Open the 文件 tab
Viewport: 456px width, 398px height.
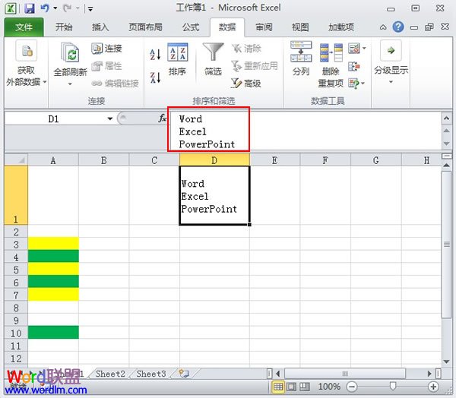tap(24, 27)
